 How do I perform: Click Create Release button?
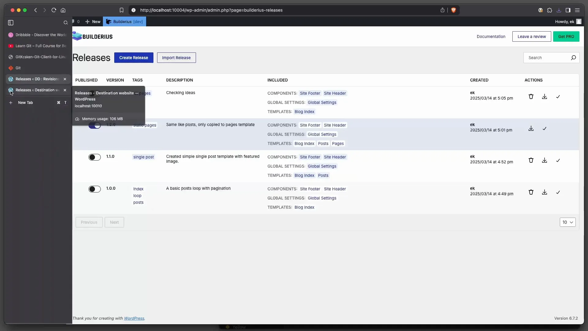click(x=134, y=58)
